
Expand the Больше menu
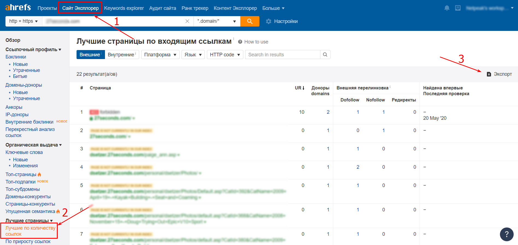[x=273, y=8]
